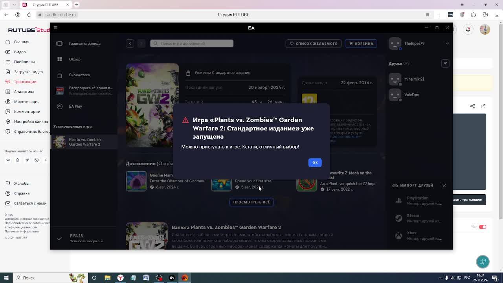Confirm the dialog with the OK button
This screenshot has height=283, width=503.
click(315, 162)
